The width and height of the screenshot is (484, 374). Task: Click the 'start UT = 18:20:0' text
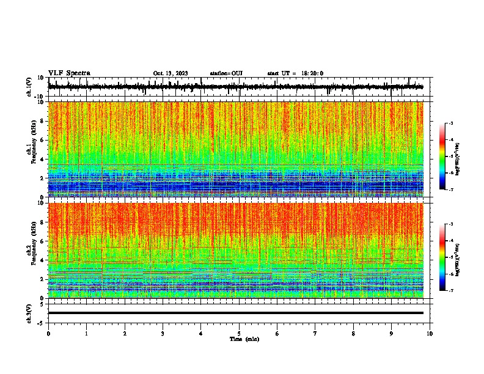(x=295, y=73)
